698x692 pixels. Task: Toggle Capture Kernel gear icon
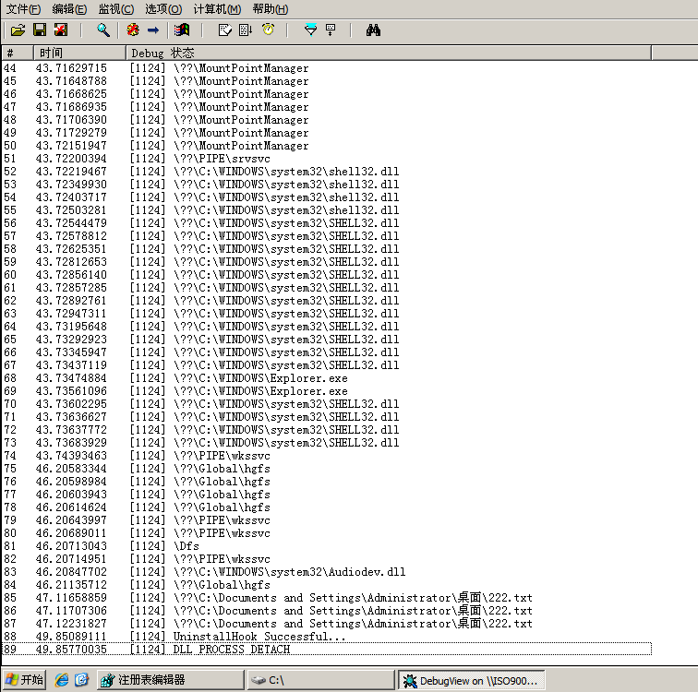(x=133, y=30)
